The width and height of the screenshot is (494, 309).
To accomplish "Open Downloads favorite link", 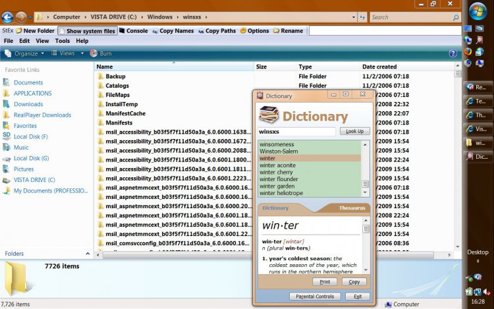I will pyautogui.click(x=28, y=104).
